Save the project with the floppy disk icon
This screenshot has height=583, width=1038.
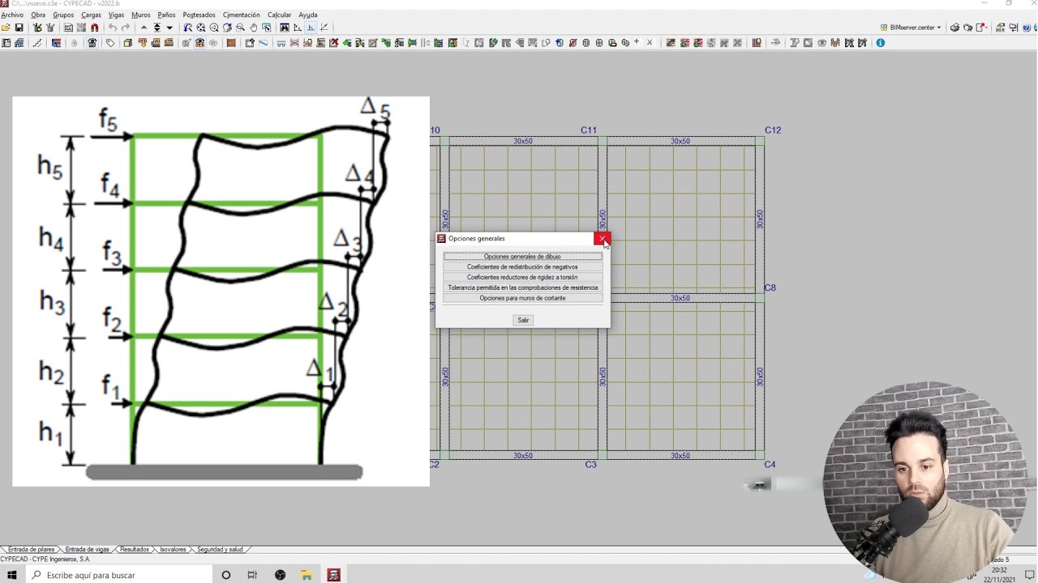click(x=19, y=28)
